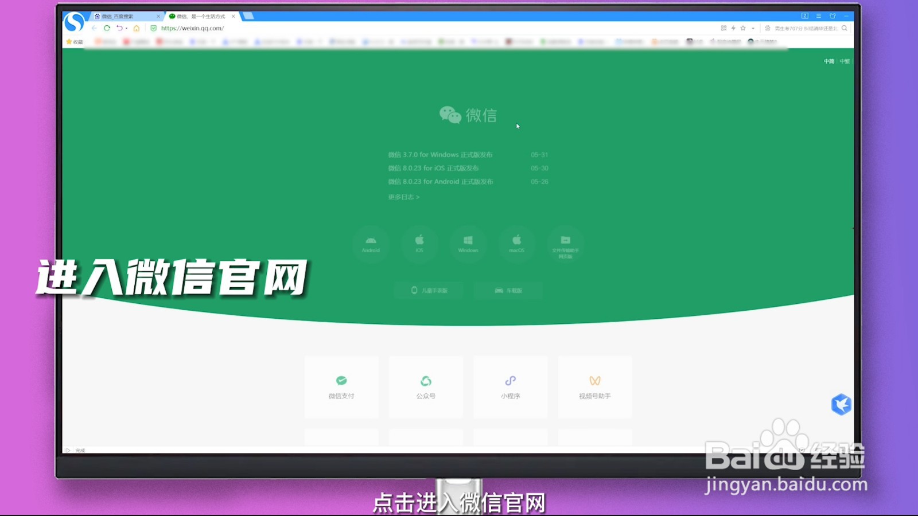Toggle bookmark star in the address bar
The height and width of the screenshot is (516, 918).
pyautogui.click(x=742, y=28)
